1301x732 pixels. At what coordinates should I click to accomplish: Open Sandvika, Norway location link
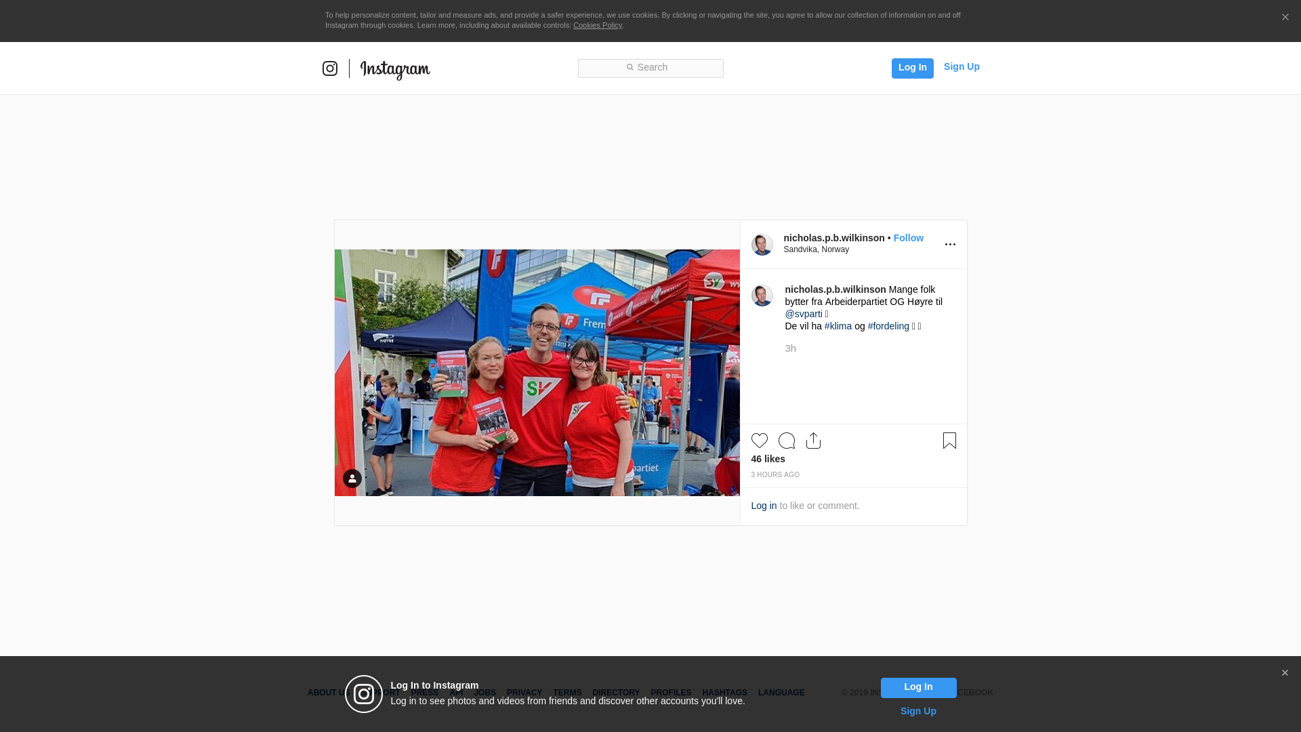817,249
